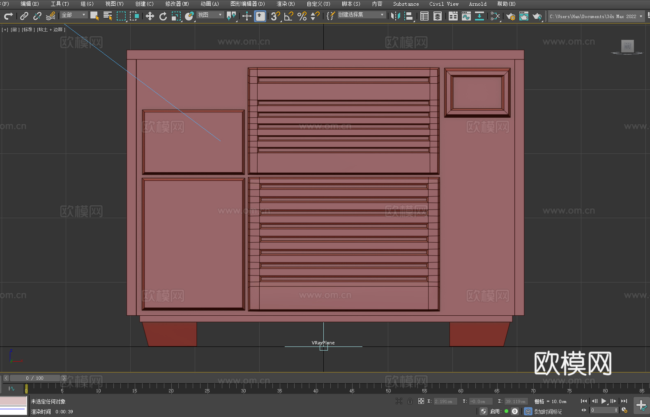The height and width of the screenshot is (417, 650).
Task: Click the [前] viewport view label
Action: [x=15, y=30]
